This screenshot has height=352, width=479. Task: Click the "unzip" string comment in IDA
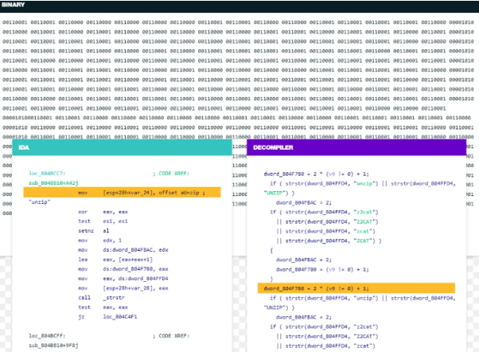[x=40, y=202]
